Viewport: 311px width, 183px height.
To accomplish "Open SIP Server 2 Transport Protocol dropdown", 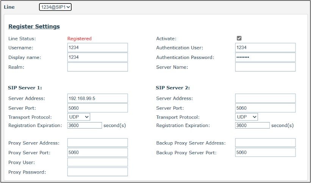I will tap(246, 117).
